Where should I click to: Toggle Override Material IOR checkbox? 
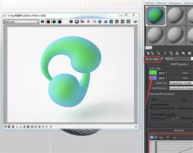pos(152,108)
